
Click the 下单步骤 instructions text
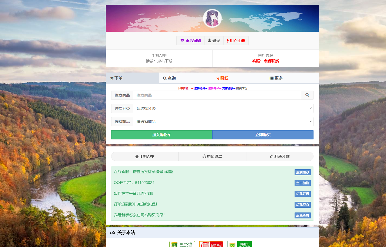[x=212, y=88]
